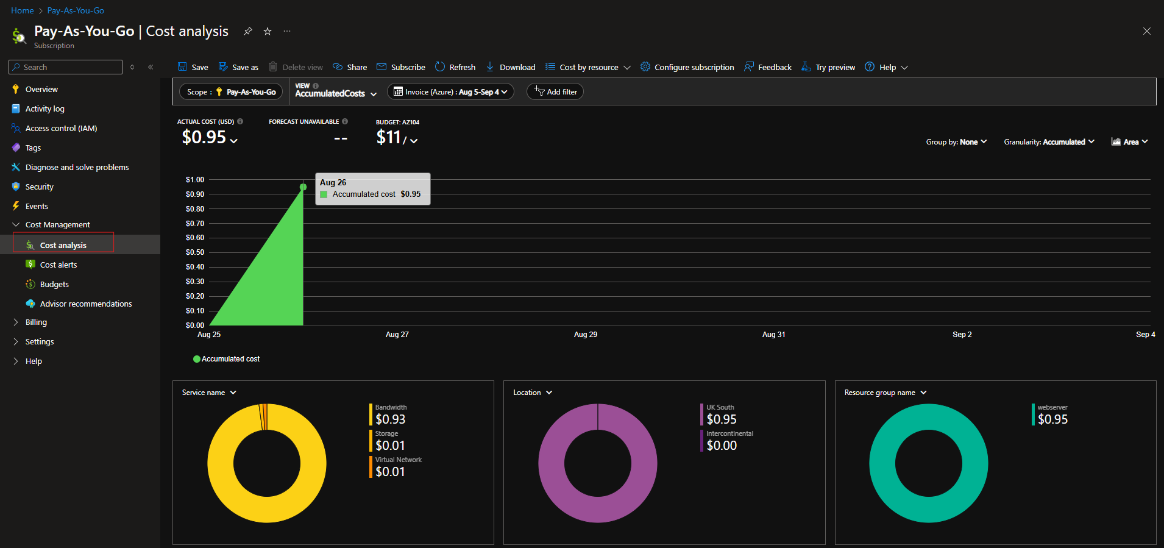The image size is (1164, 548).
Task: Click the Storage $0.01 legend entry
Action: tap(388, 441)
